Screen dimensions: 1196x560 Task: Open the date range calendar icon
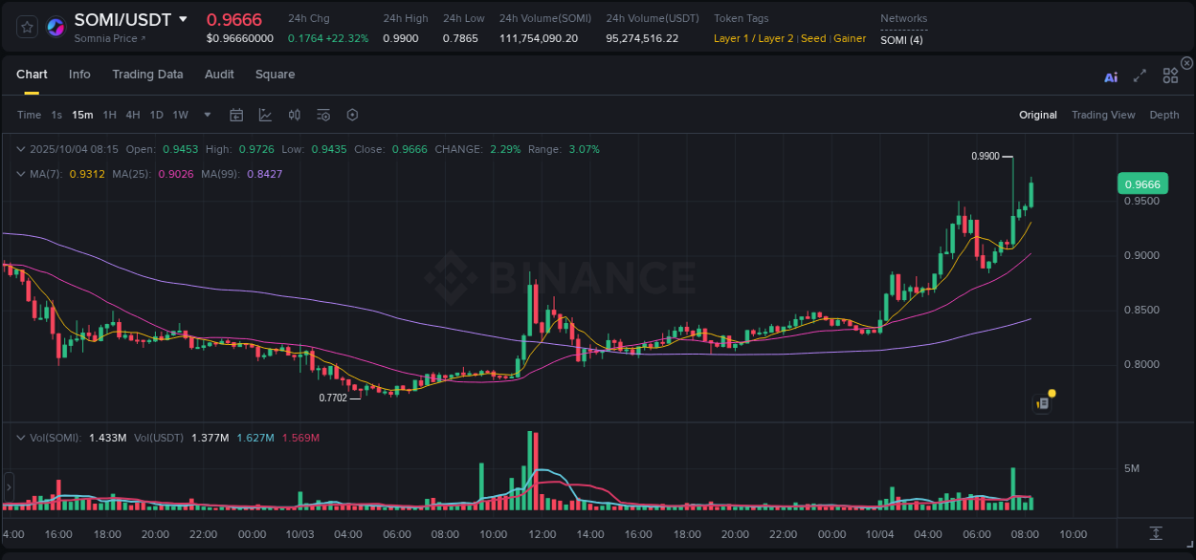[236, 115]
